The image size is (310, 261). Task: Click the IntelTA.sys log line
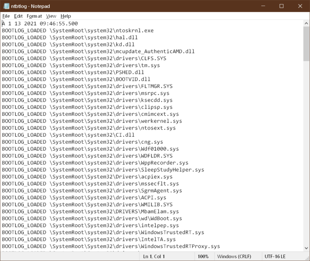click(89, 239)
